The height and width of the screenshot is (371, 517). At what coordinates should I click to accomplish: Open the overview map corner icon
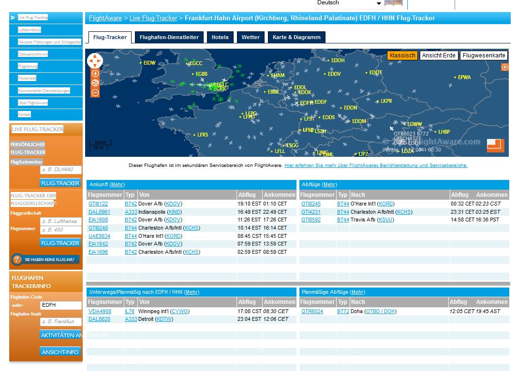[x=495, y=145]
